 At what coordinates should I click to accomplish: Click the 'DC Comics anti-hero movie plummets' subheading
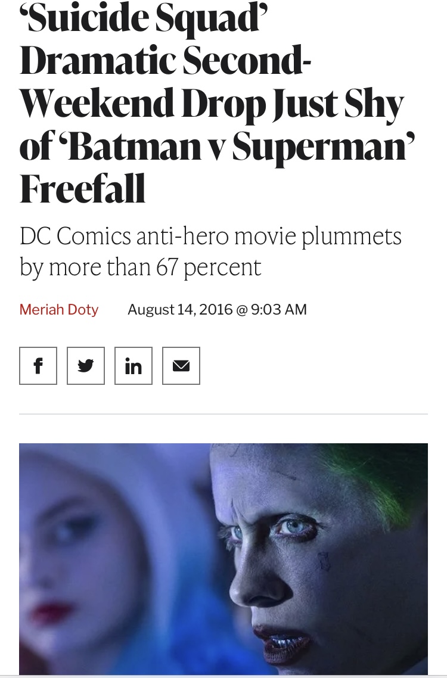pyautogui.click(x=210, y=237)
